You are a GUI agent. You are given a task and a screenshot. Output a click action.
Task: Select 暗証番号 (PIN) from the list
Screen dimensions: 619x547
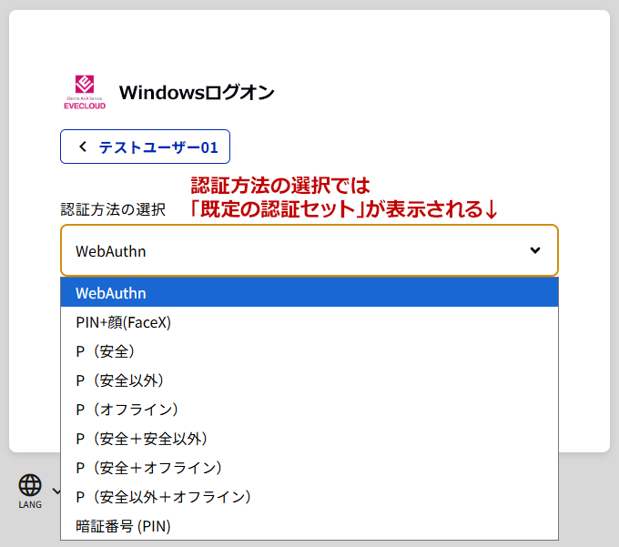tap(124, 526)
